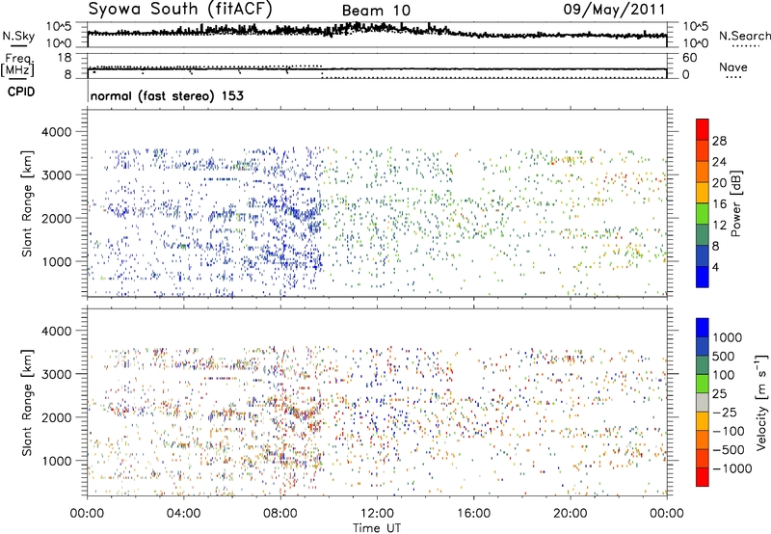Click the 'Power [dB]' colorbar label
771x534 pixels.
736,203
